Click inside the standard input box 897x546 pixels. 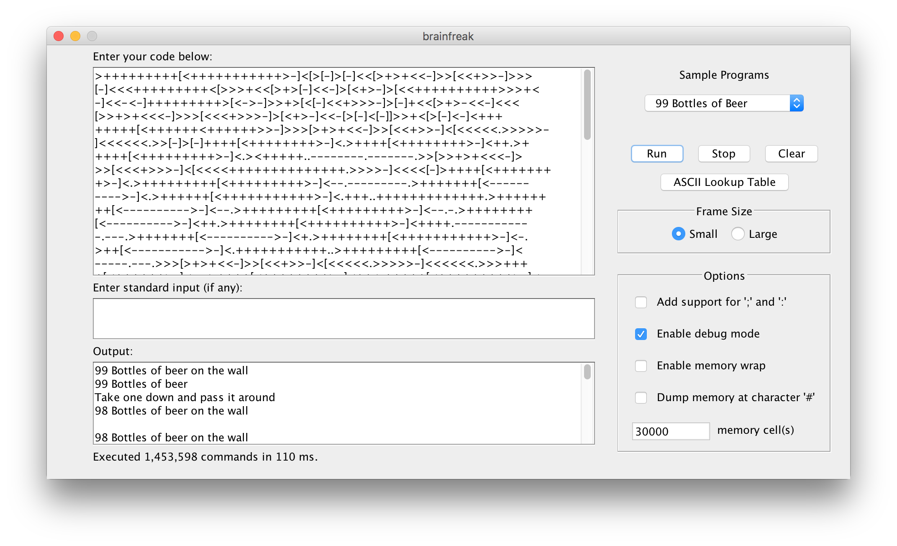pyautogui.click(x=343, y=319)
